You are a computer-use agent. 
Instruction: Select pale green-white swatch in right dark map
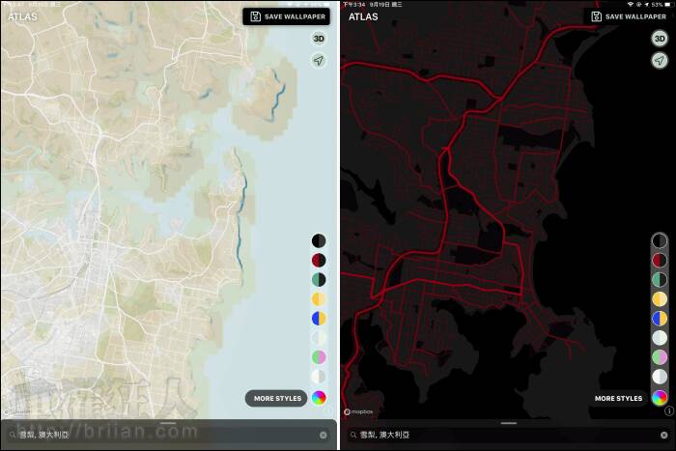[660, 338]
